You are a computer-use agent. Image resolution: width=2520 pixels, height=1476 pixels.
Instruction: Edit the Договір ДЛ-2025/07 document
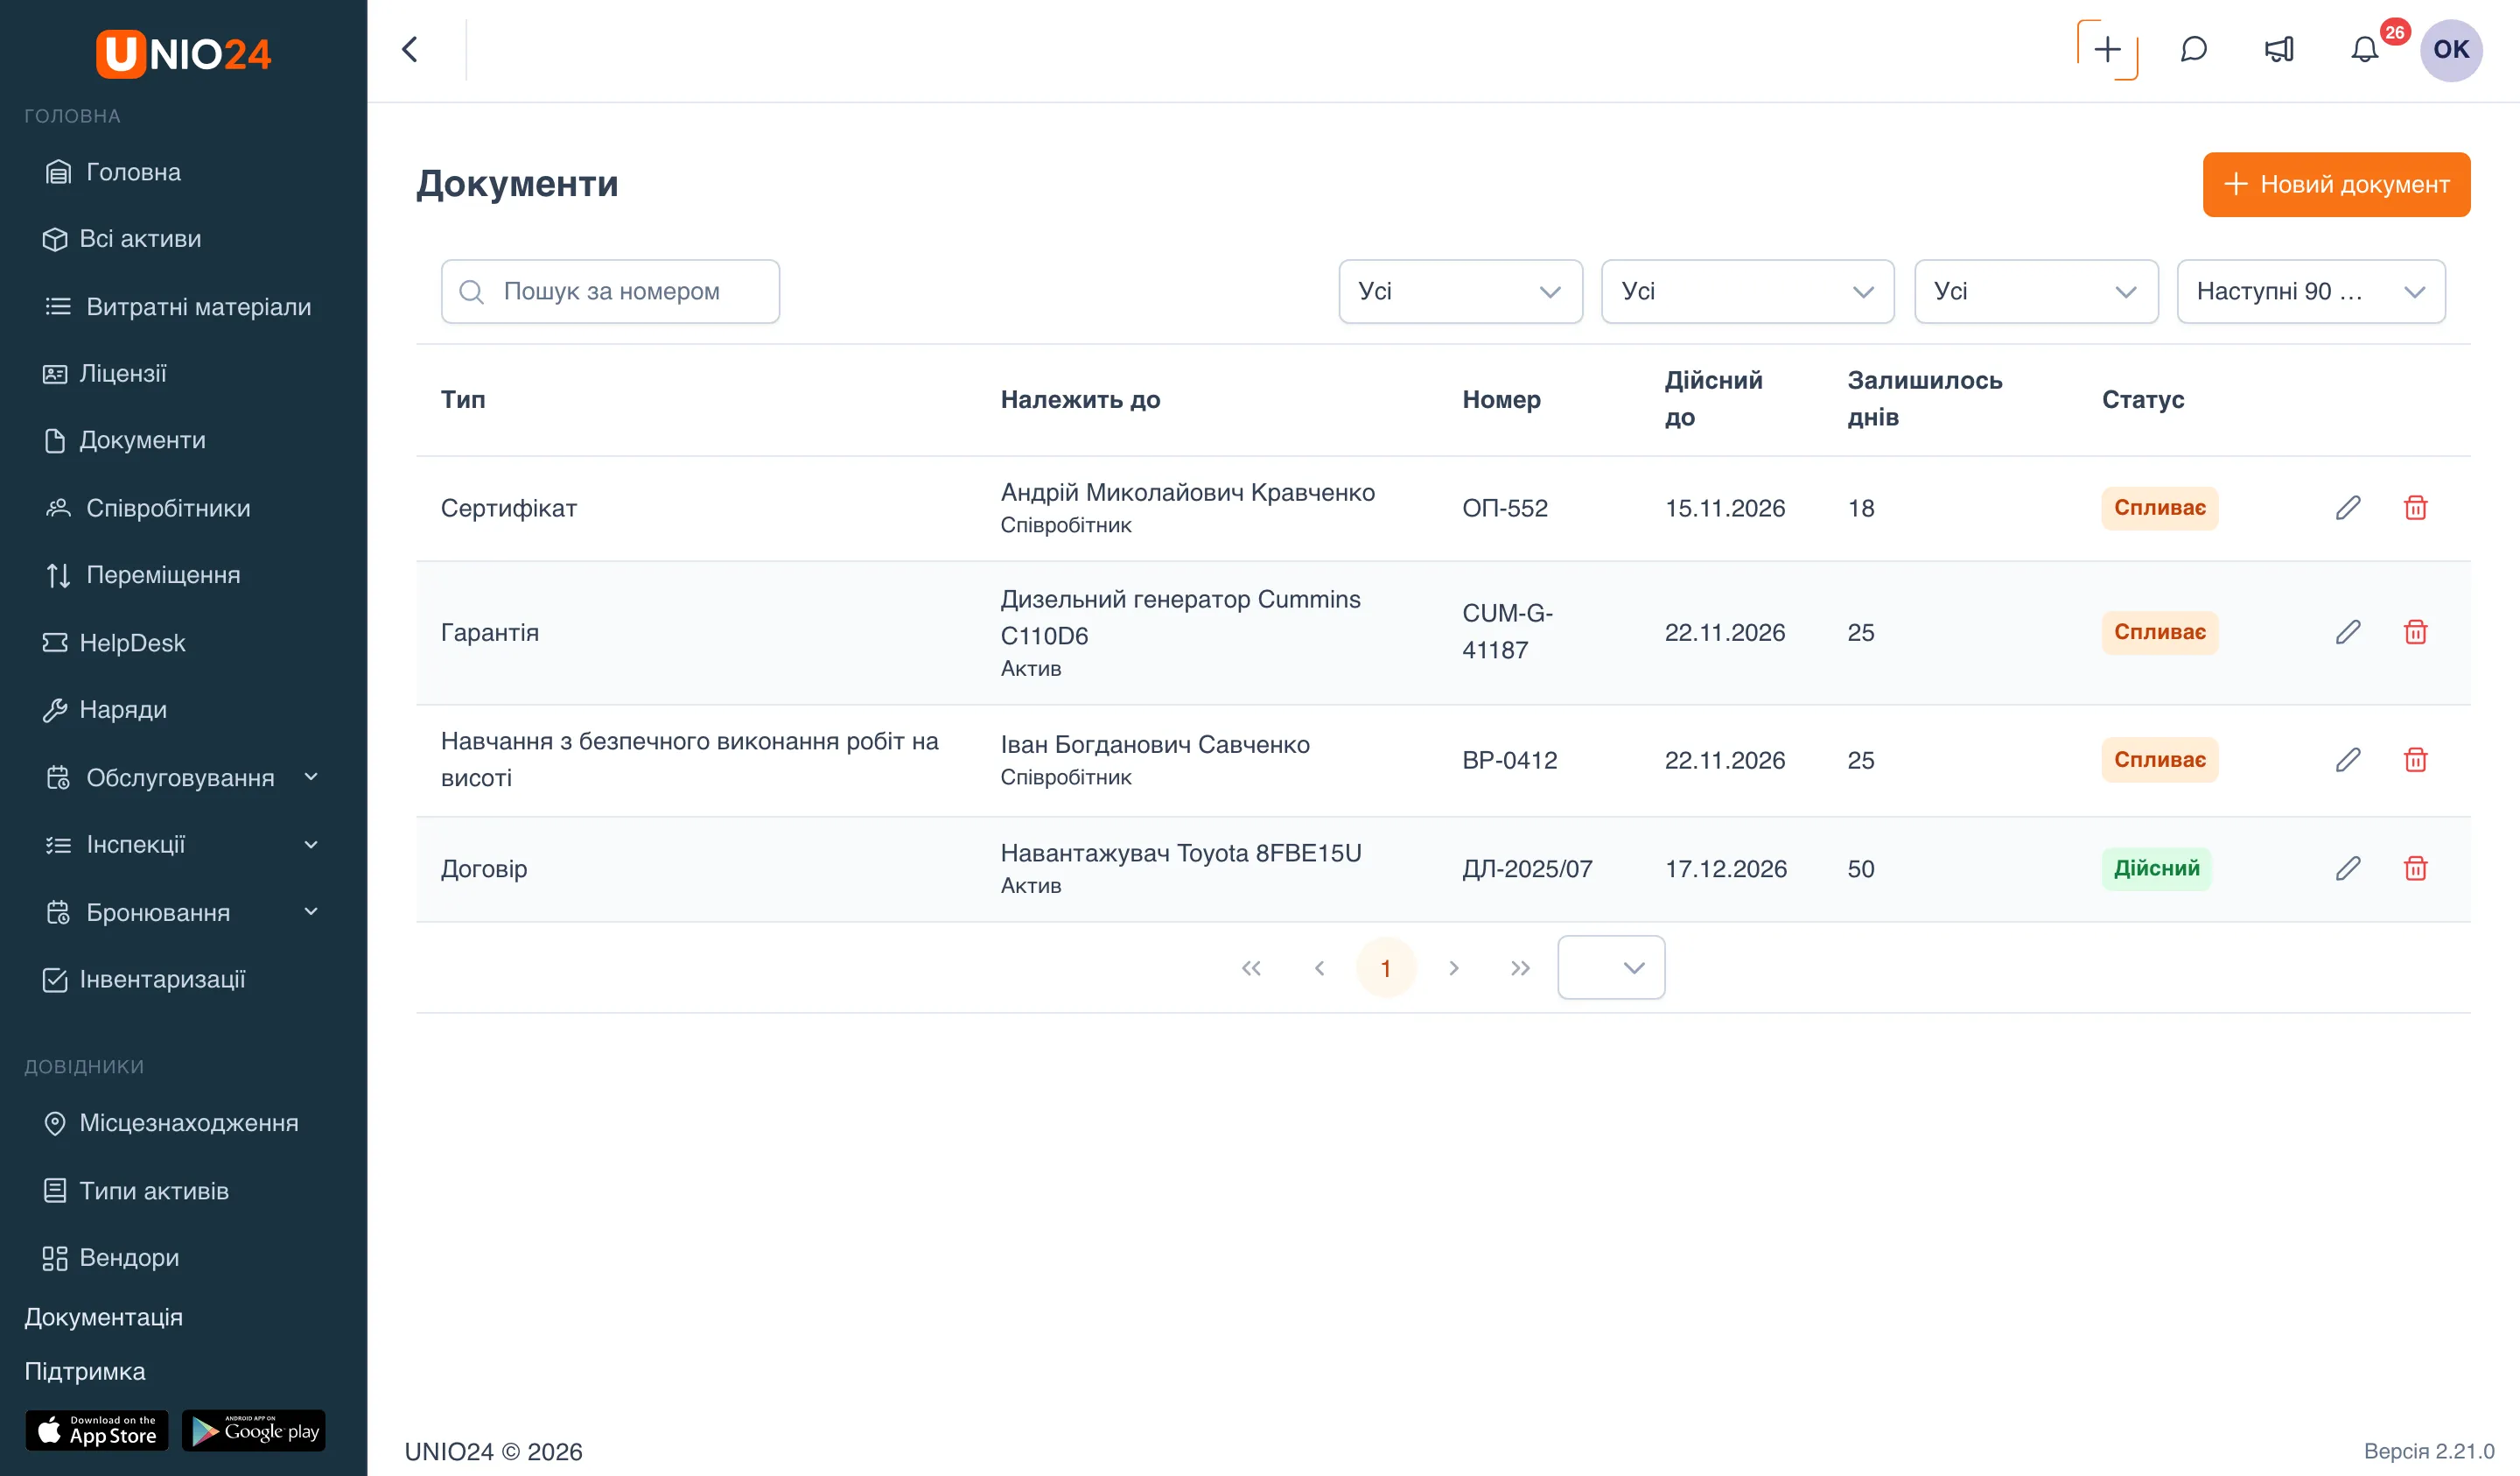click(x=2348, y=868)
